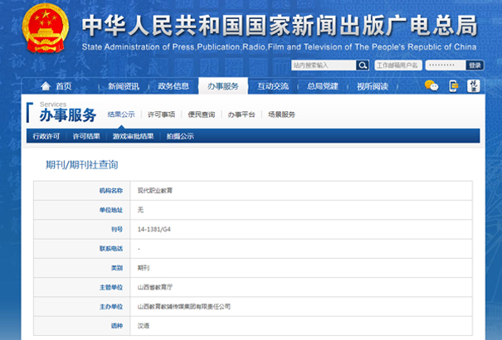The image size is (502, 340).
Task: Click the English State Administration subtitle
Action: click(279, 47)
